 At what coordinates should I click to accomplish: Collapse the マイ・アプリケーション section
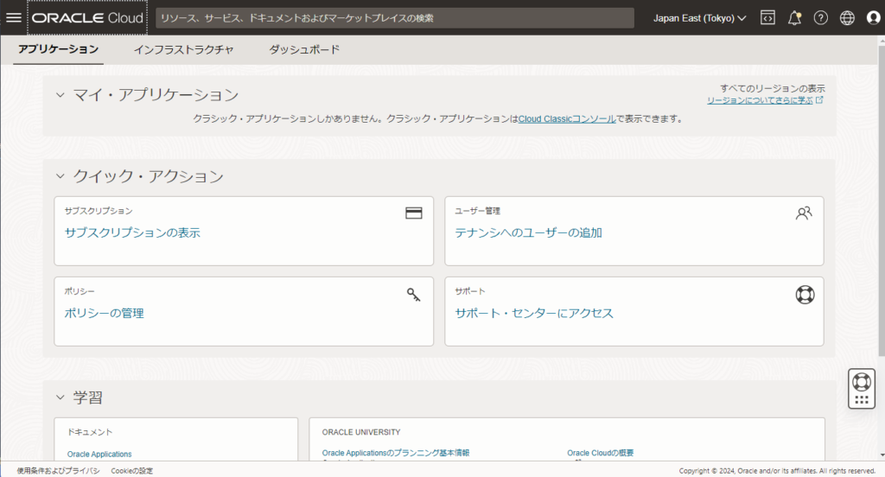tap(60, 95)
